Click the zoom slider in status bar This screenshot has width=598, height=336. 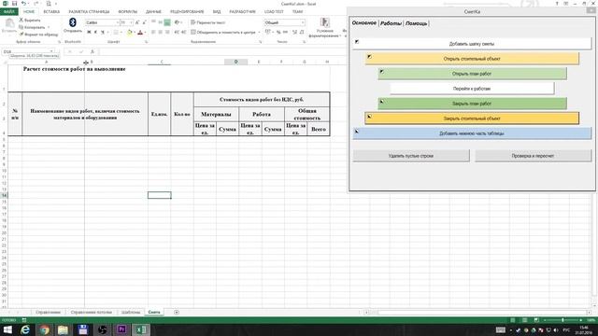click(562, 320)
